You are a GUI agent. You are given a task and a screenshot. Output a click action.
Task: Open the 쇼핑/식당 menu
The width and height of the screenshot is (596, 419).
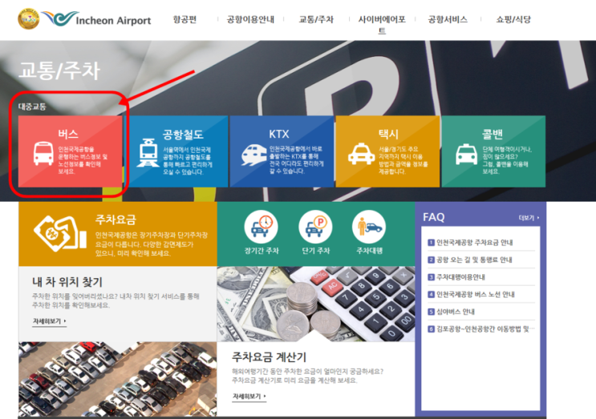(x=513, y=19)
